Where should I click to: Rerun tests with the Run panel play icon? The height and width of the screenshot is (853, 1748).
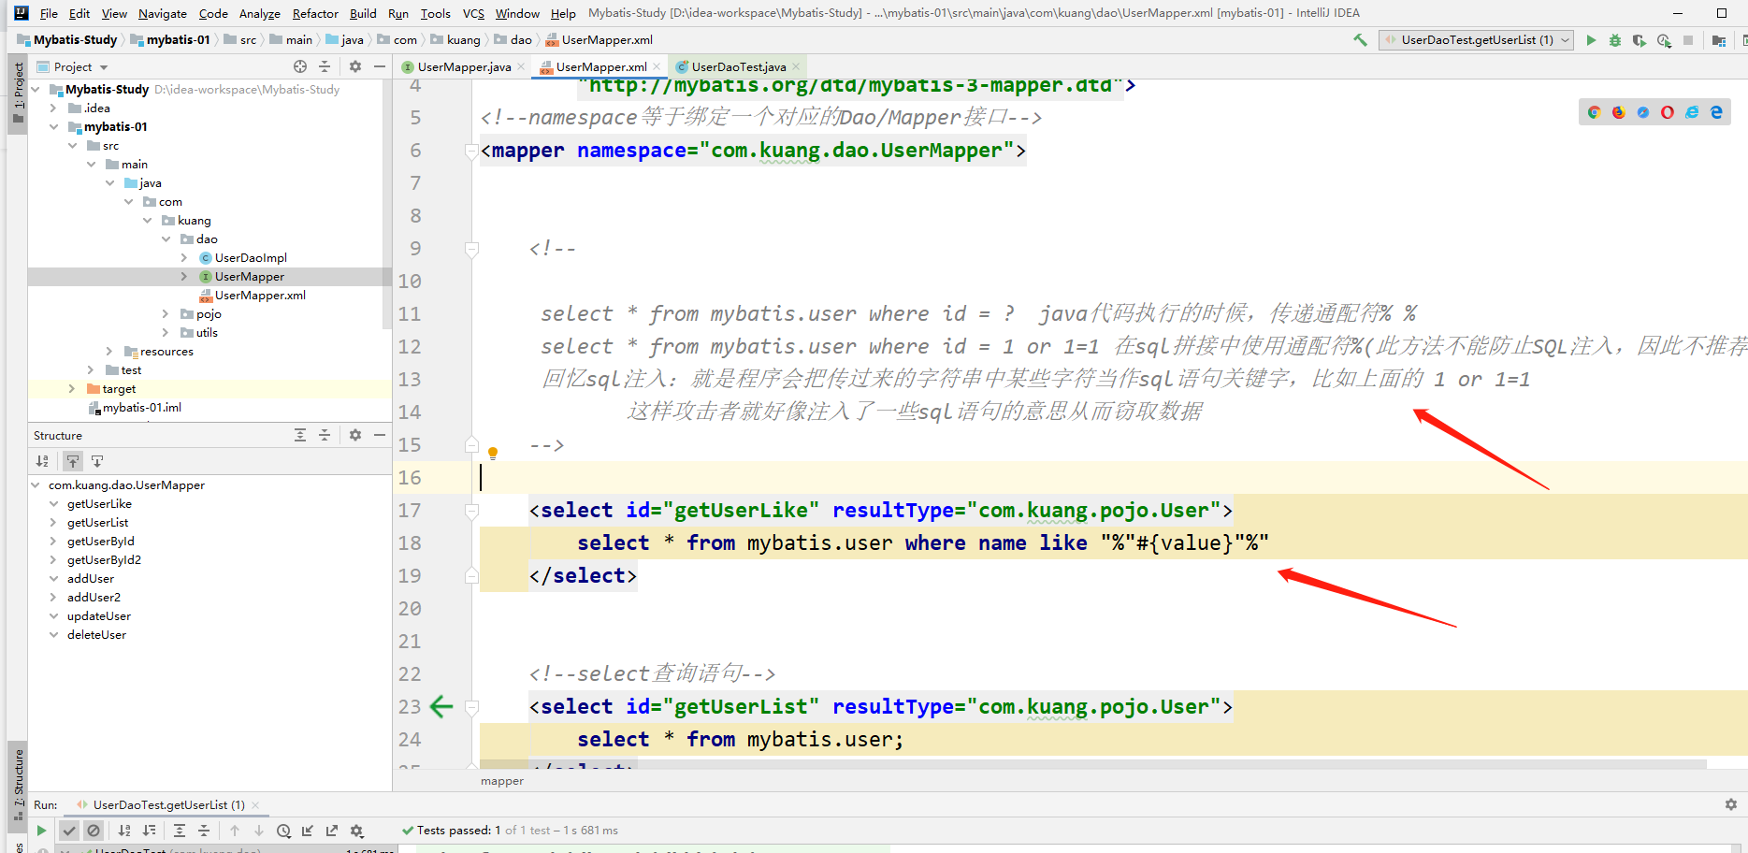point(41,831)
